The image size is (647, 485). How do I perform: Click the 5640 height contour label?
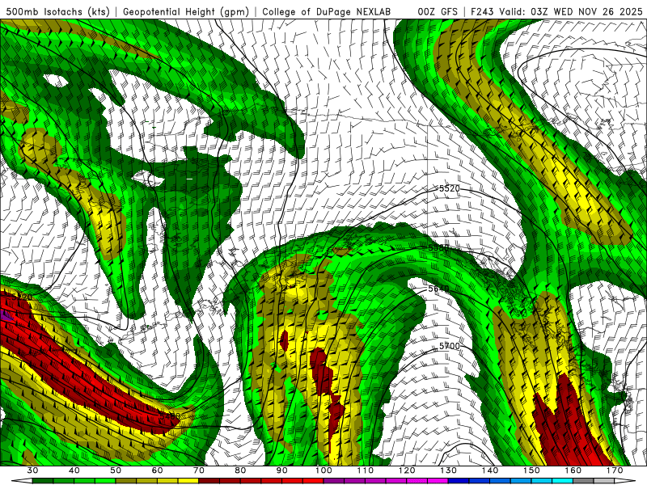pyautogui.click(x=438, y=289)
